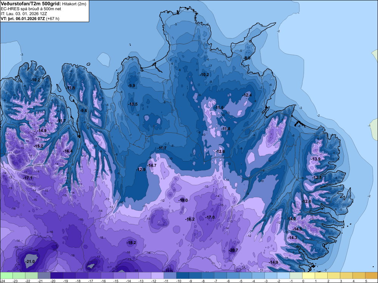This screenshot has width=378, height=283.
Task: Select the -16.2 temperature label
Action: [190, 219]
